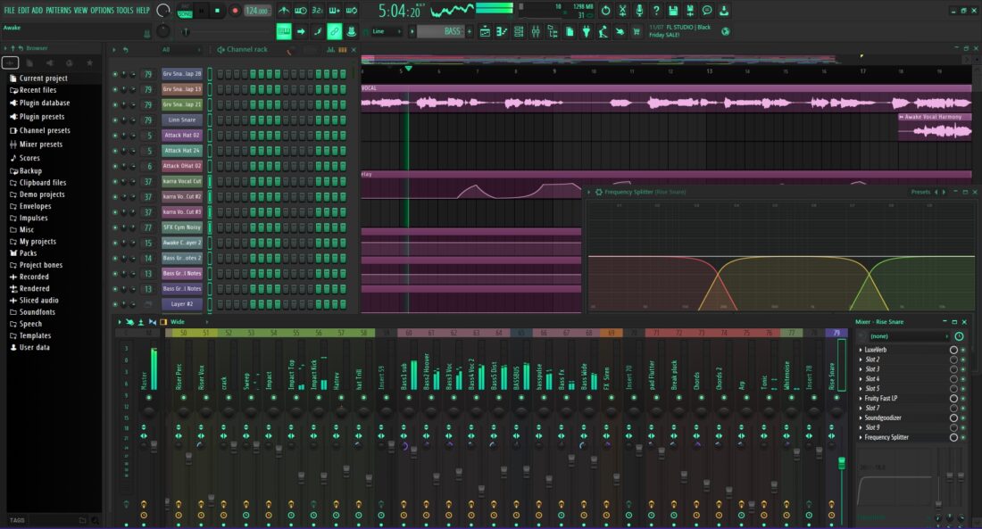Open the plugin picker icon
This screenshot has width=982, height=529.
pyautogui.click(x=587, y=32)
